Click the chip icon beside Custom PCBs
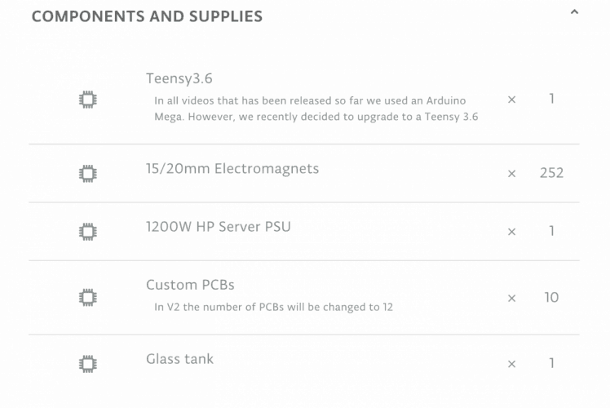 (87, 298)
